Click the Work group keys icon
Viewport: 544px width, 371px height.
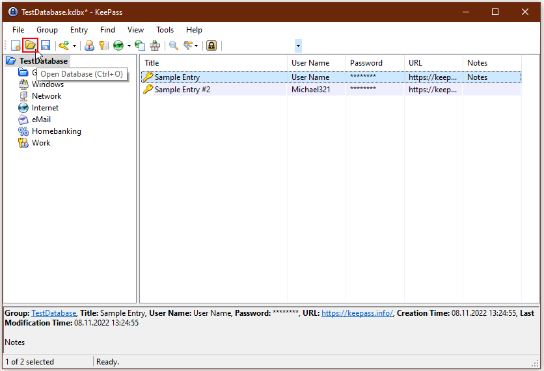click(23, 143)
